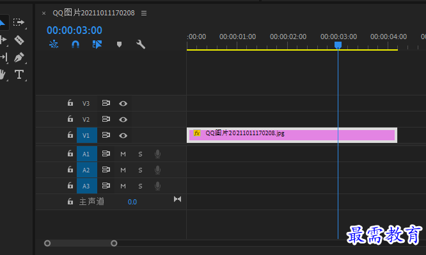Viewport: 426px width, 255px height.
Task: Click the 00:00:03:00 playhead timecode
Action: 74,30
